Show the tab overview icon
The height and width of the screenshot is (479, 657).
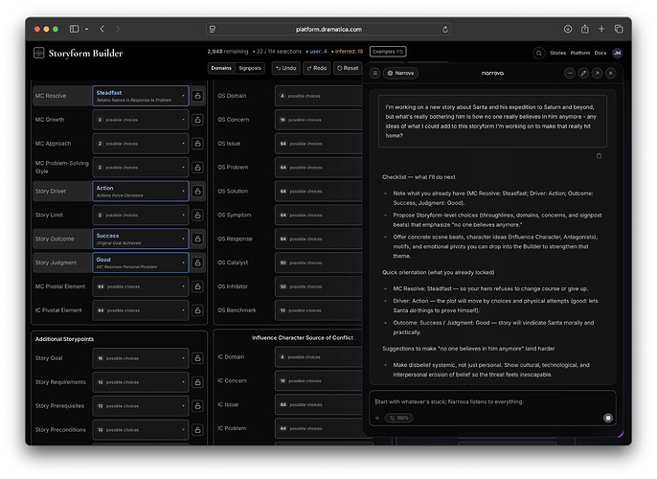pos(619,29)
